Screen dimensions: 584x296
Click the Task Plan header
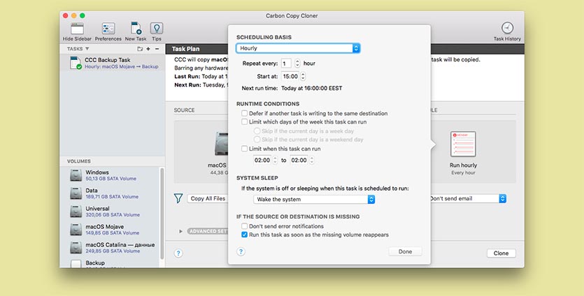click(185, 49)
